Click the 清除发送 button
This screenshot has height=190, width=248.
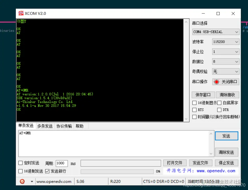[x=227, y=152]
